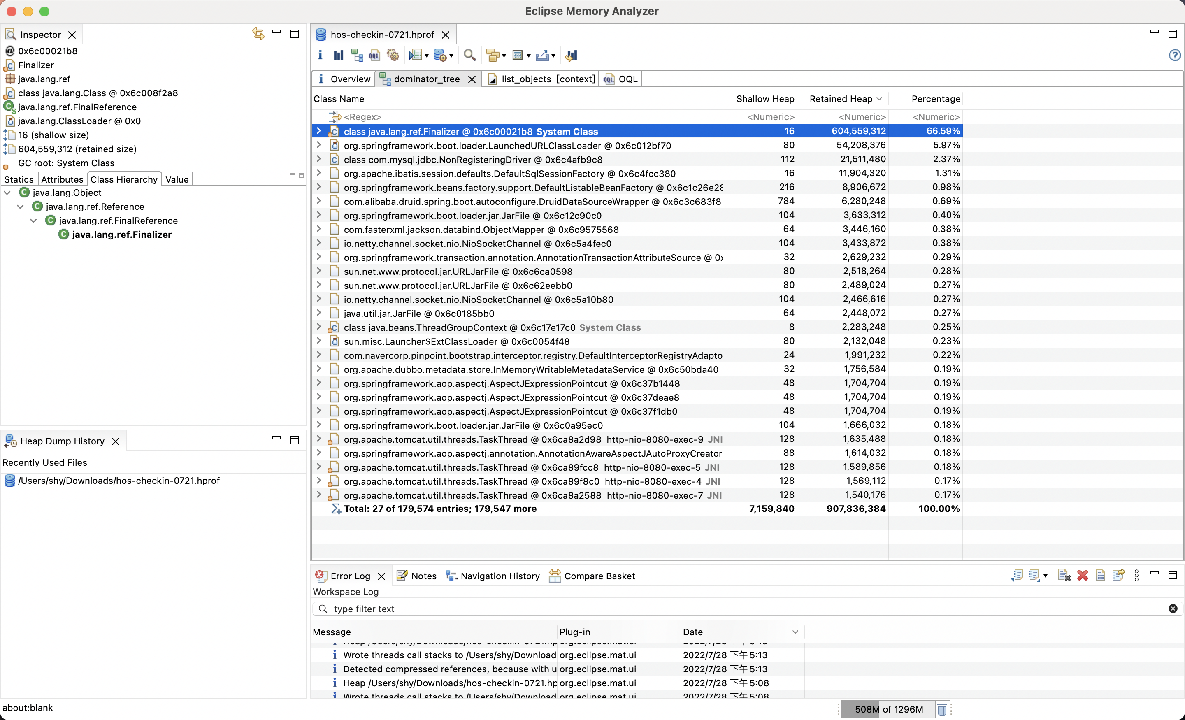Open the OQL query editor
1185x720 pixels.
coord(374,55)
